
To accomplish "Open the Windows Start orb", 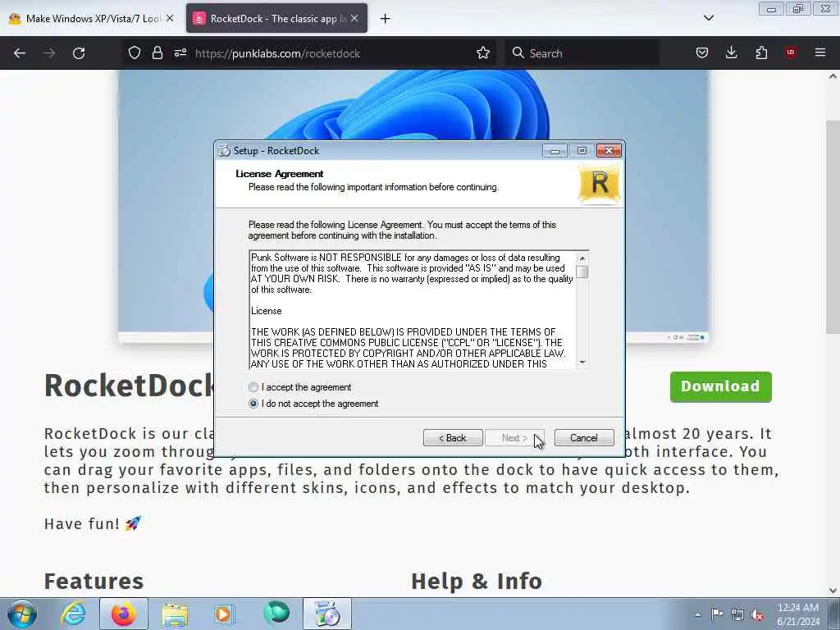I will (22, 614).
